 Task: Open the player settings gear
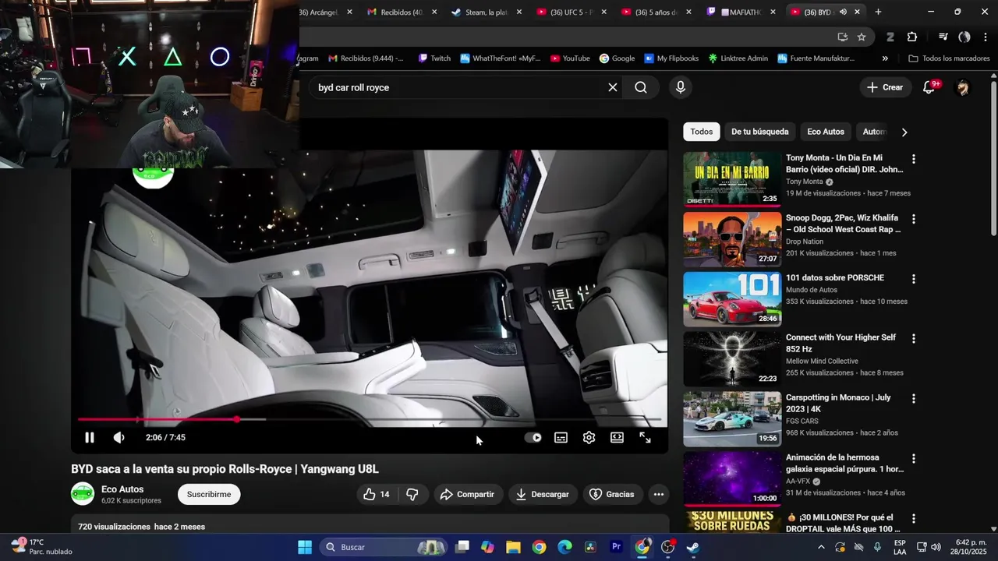coord(589,438)
